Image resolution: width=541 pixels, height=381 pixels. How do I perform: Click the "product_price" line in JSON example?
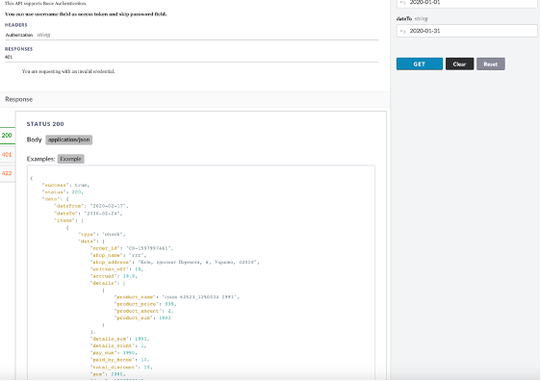pyautogui.click(x=145, y=304)
